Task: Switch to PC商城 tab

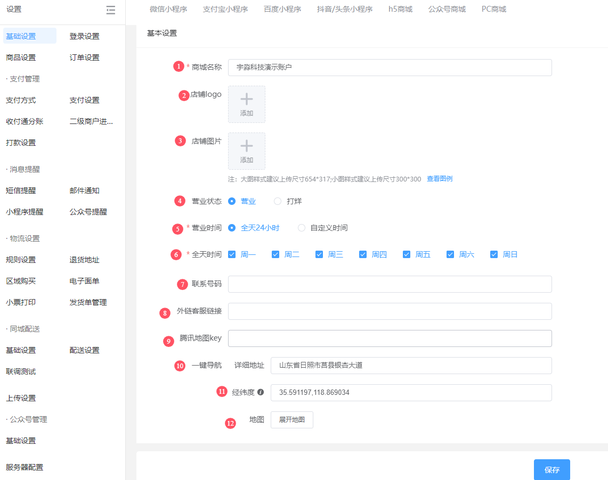Action: (x=494, y=9)
